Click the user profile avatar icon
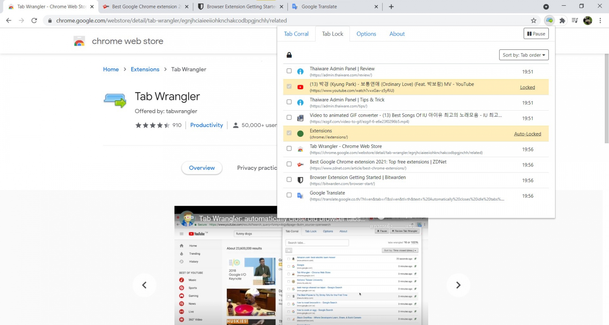 tap(588, 21)
